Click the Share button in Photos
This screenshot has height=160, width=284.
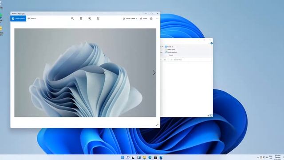click(143, 19)
